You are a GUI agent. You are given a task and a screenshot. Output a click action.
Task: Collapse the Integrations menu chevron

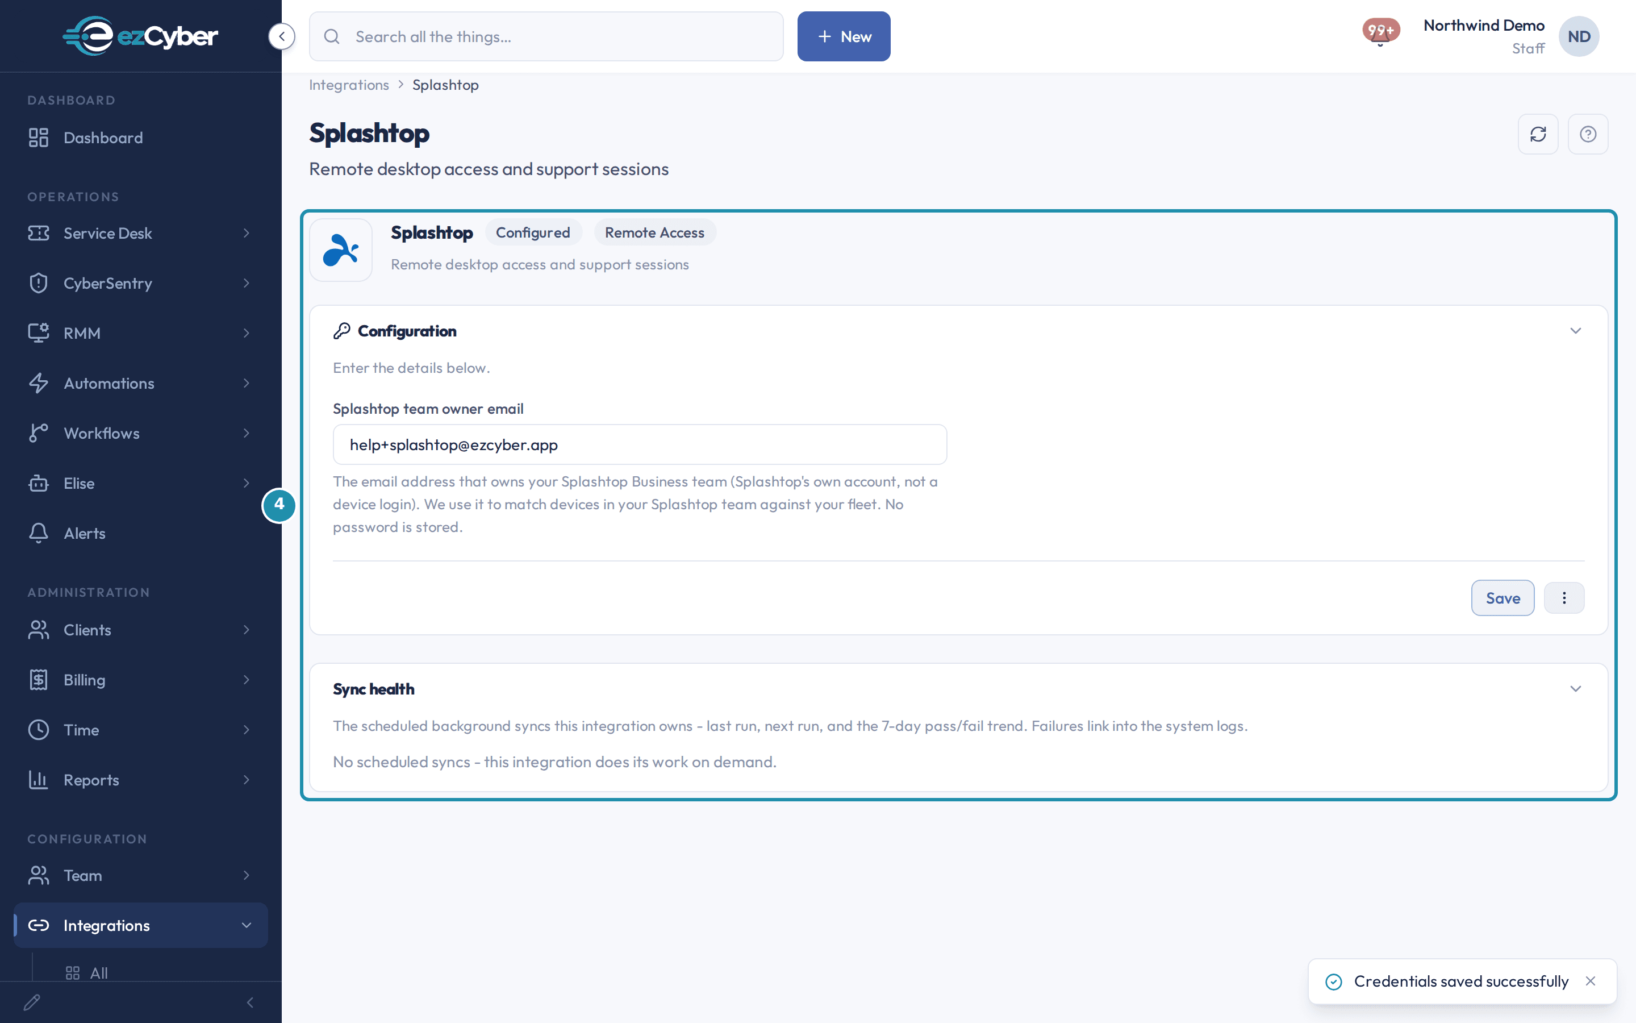point(247,925)
